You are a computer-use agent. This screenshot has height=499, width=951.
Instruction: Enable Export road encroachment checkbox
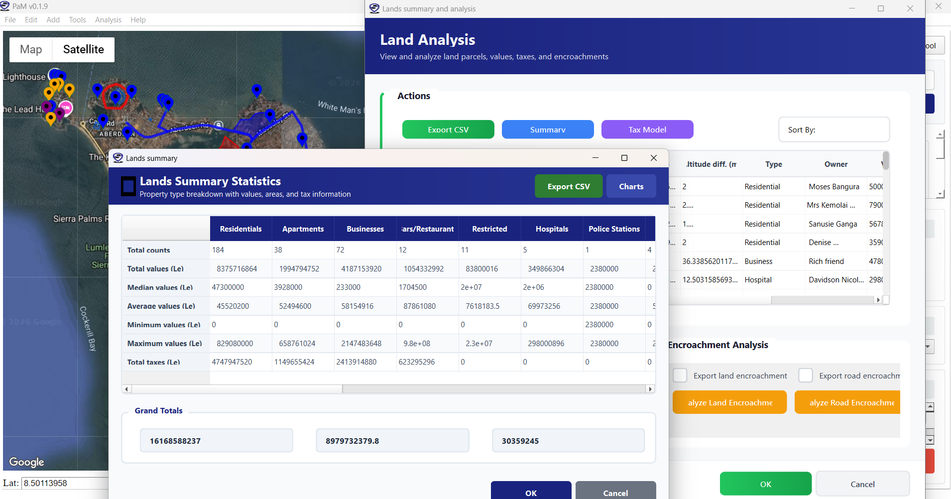pyautogui.click(x=806, y=375)
